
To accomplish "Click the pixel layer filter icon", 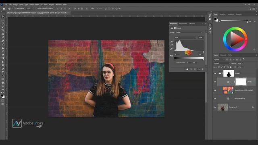I will point(227,60).
